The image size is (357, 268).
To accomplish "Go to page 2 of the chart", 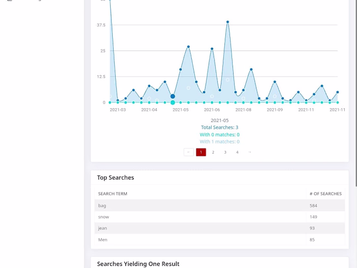I will coord(213,152).
